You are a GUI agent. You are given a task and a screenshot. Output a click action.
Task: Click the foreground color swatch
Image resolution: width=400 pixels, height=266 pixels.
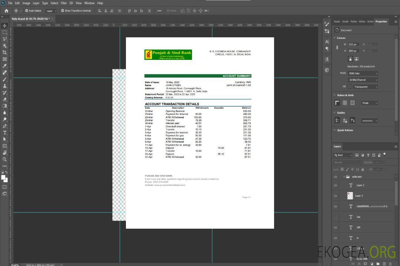click(x=3, y=177)
